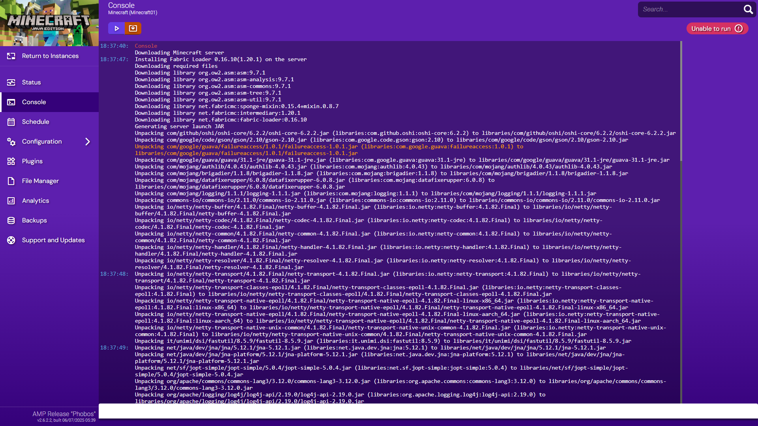
Task: Click the Backups database icon
Action: pos(11,220)
